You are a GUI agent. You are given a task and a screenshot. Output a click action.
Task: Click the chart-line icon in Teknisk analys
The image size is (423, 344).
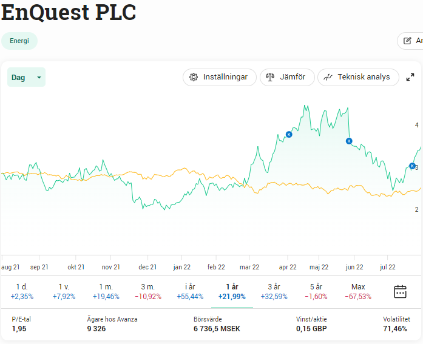click(x=328, y=78)
